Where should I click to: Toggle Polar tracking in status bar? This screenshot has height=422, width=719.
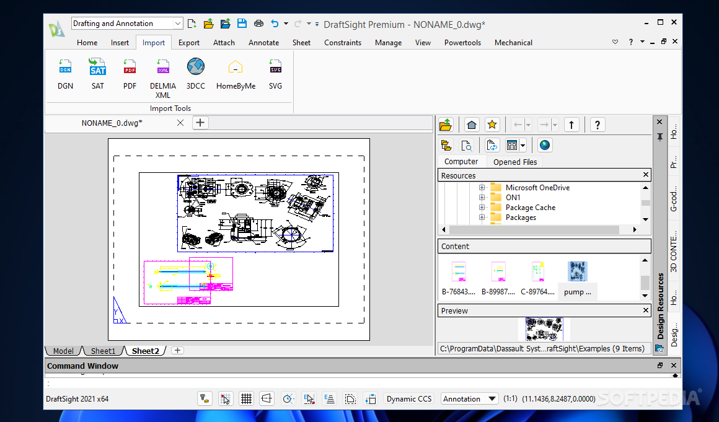pyautogui.click(x=288, y=398)
